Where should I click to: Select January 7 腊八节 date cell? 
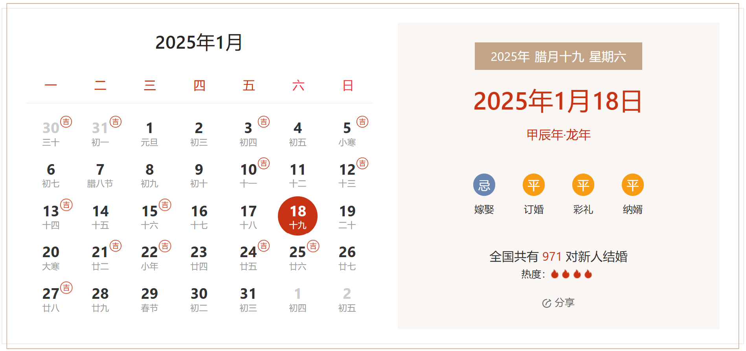coord(100,175)
